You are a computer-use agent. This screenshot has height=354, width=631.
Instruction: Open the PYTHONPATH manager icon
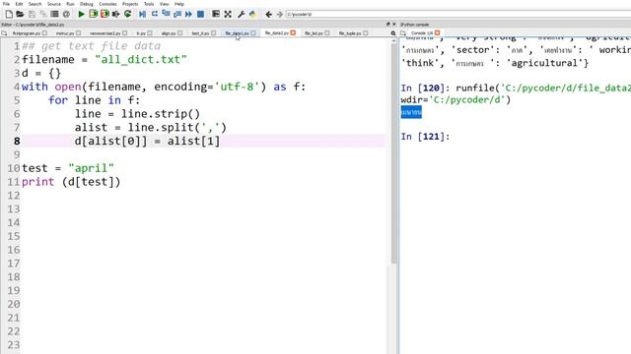point(252,14)
